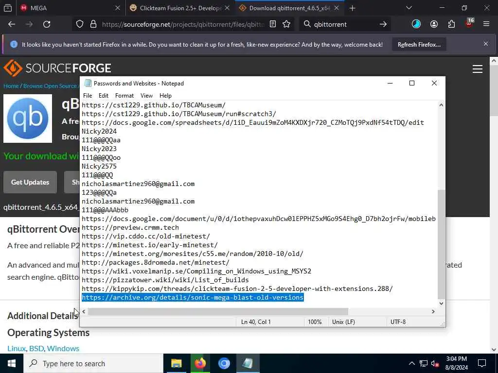This screenshot has height=373, width=498.
Task: Click the Firefox address bar URL
Action: coord(183,24)
